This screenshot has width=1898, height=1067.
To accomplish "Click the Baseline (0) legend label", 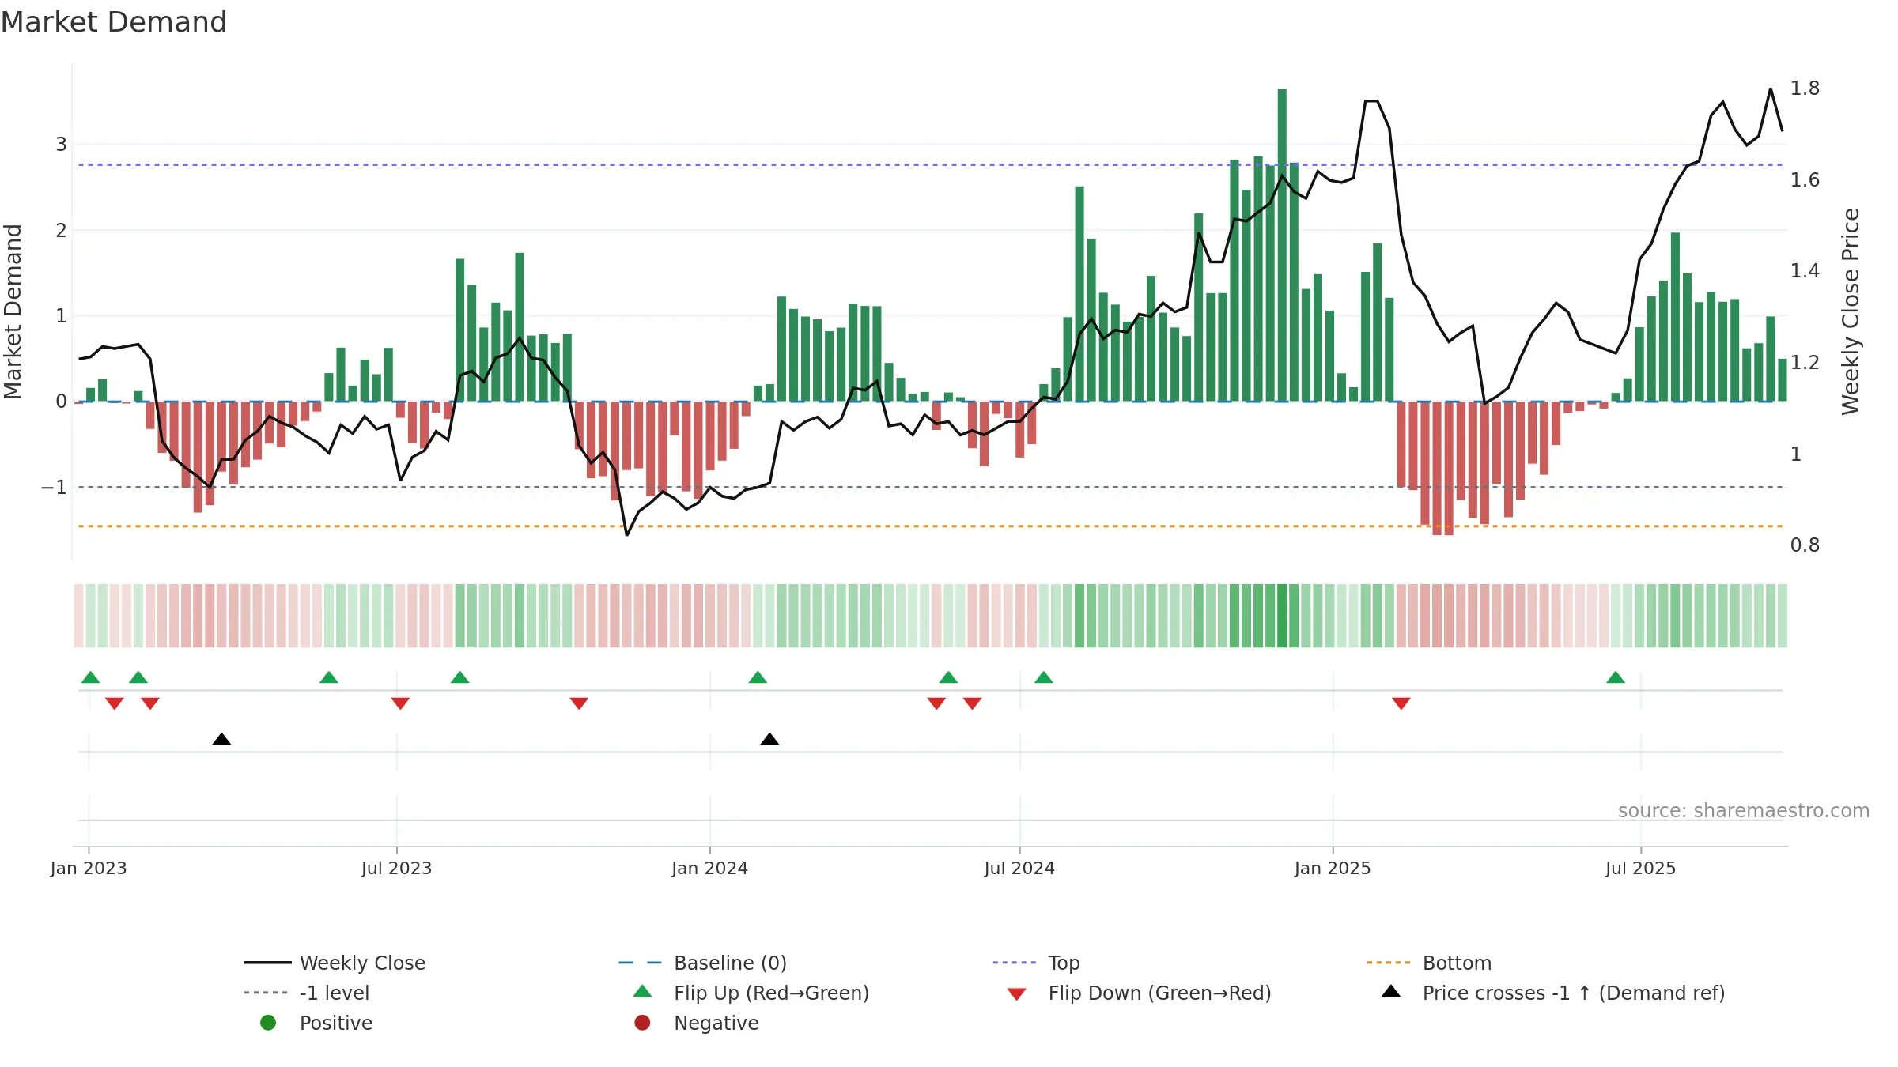I will 730,963.
